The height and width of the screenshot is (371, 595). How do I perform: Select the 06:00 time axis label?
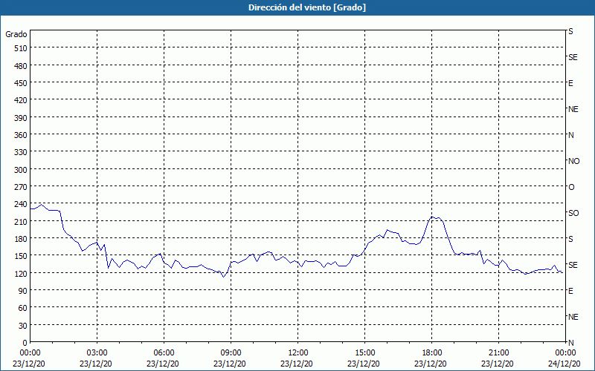(x=164, y=353)
